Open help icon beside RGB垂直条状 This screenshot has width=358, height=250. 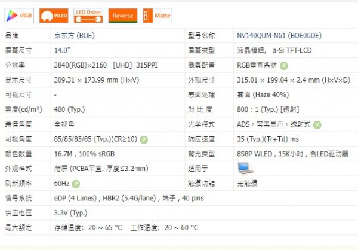pos(283,66)
